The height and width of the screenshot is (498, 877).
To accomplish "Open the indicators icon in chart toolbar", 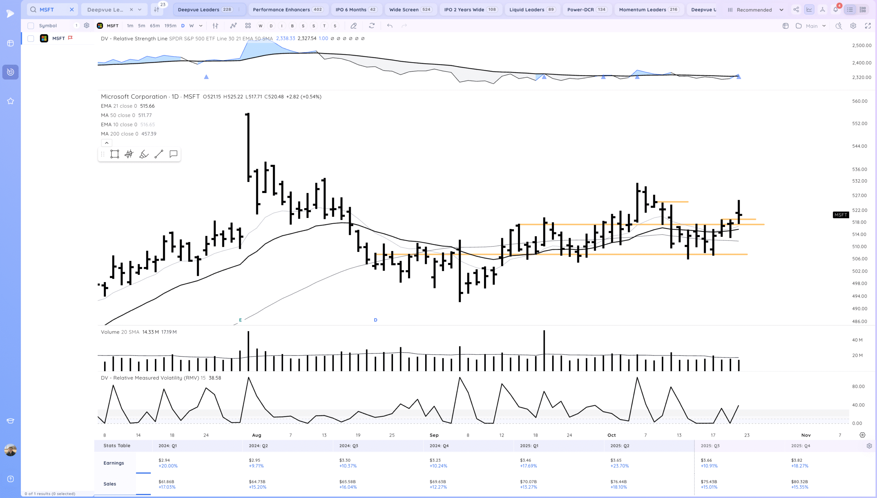I will [x=233, y=26].
